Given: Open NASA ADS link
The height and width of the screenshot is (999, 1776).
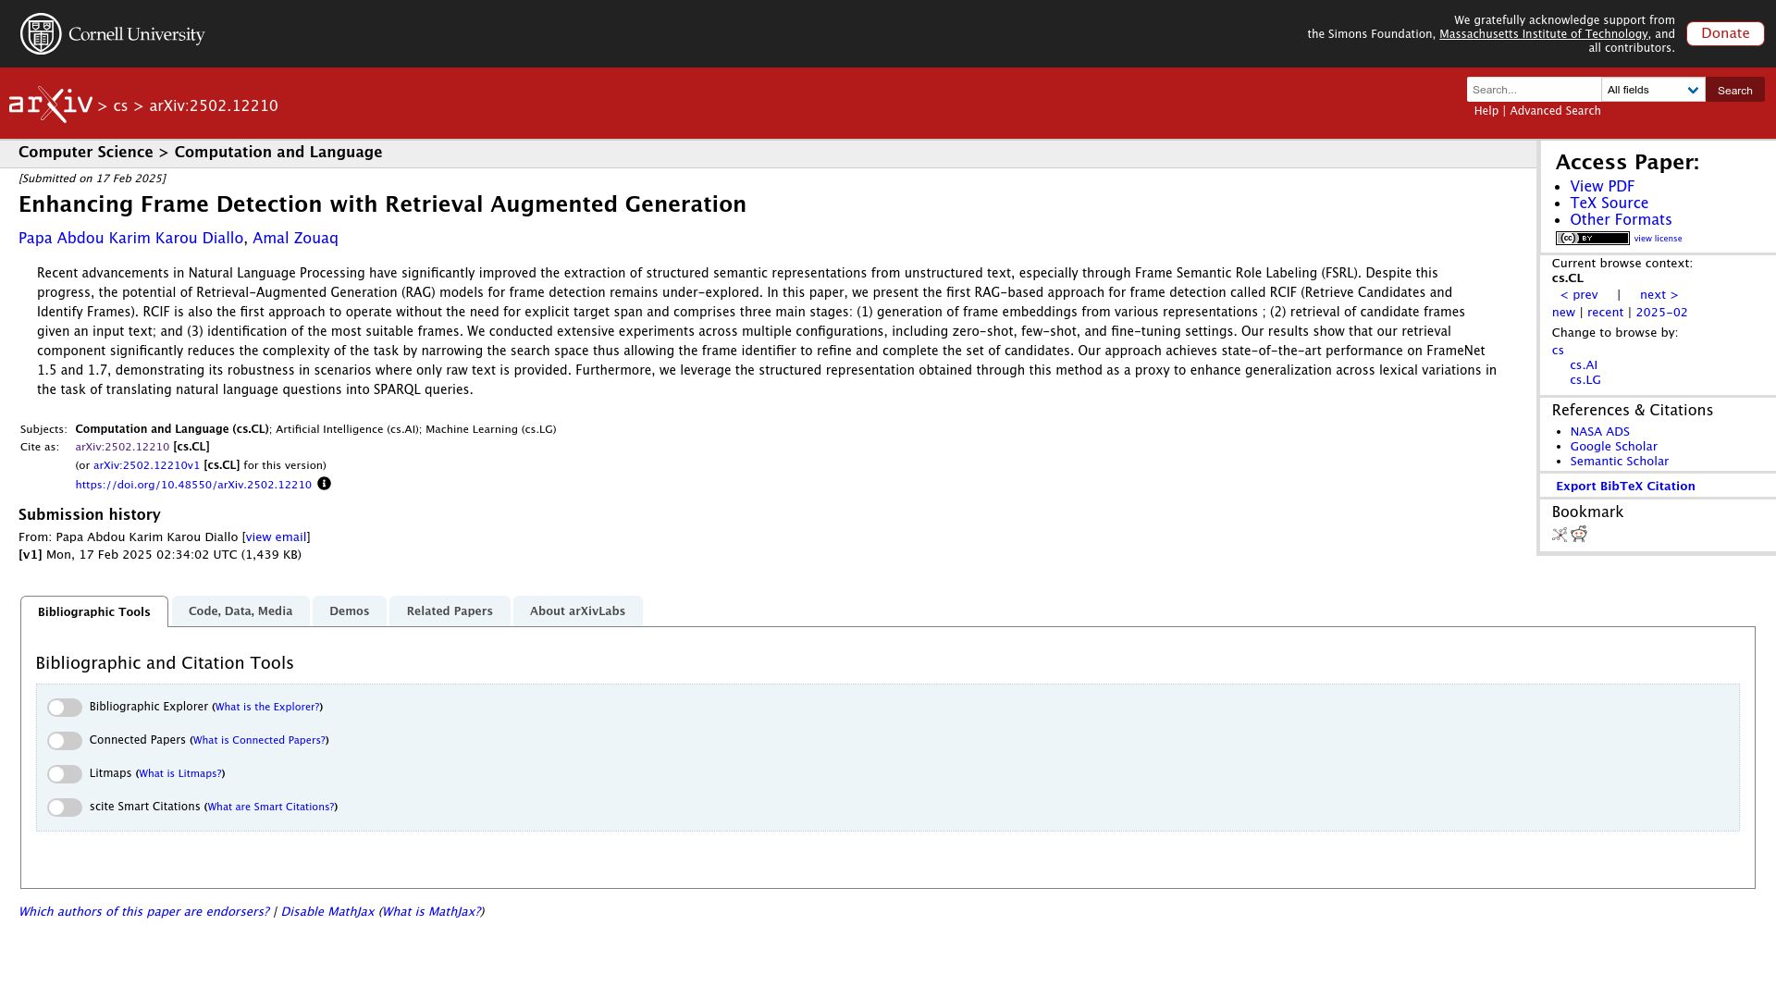Looking at the screenshot, I should [1599, 432].
